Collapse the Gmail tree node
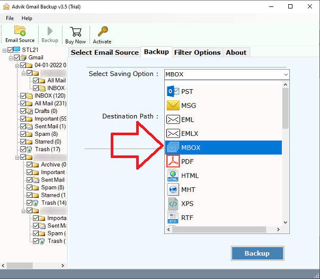The width and height of the screenshot is (320, 279). tap(11, 58)
